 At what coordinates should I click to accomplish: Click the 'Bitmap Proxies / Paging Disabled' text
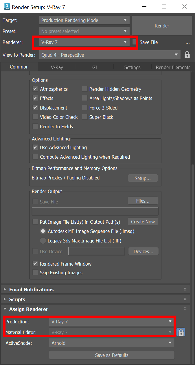pos(66,178)
